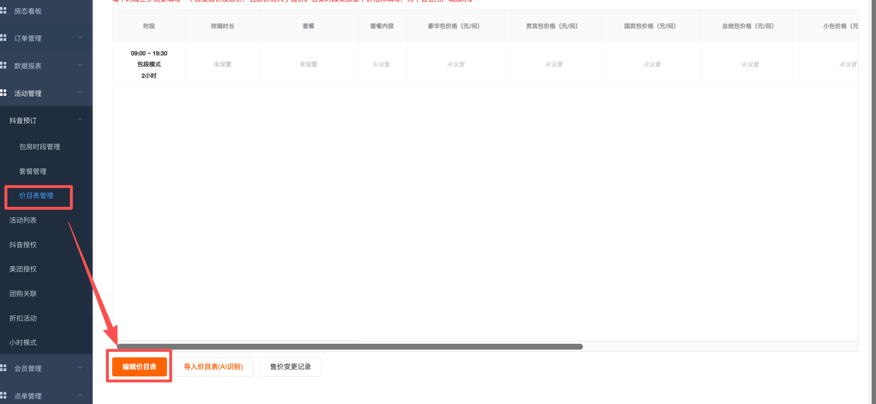This screenshot has width=876, height=404.
Task: Click 未设置 under 国宾包价格 column
Action: 652,64
